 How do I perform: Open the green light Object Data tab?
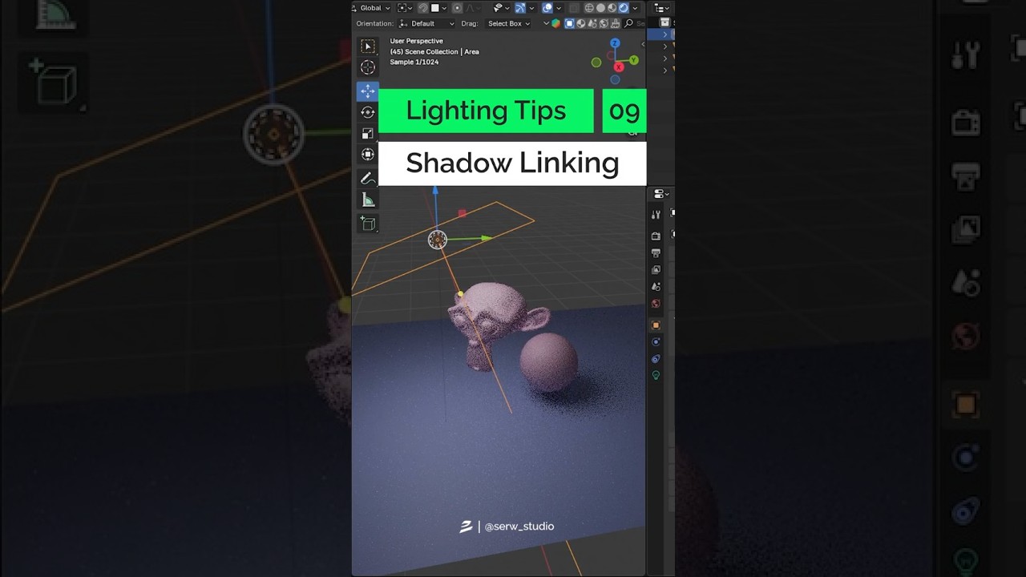656,376
